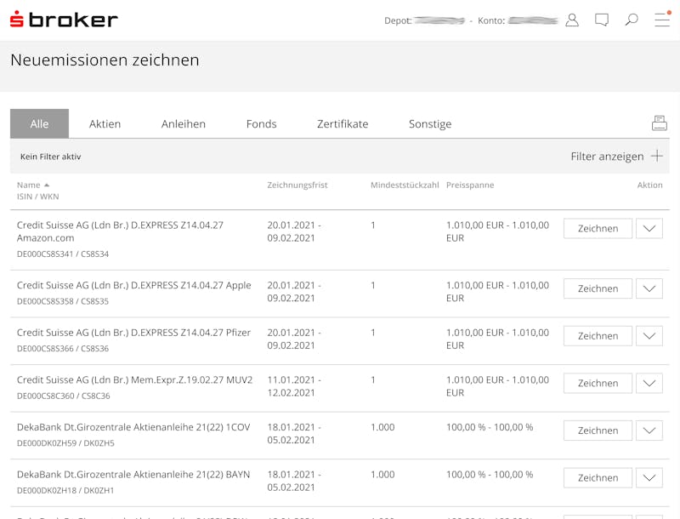The width and height of the screenshot is (680, 519).
Task: Expand options dropdown for Amazon.com row
Action: [x=649, y=228]
